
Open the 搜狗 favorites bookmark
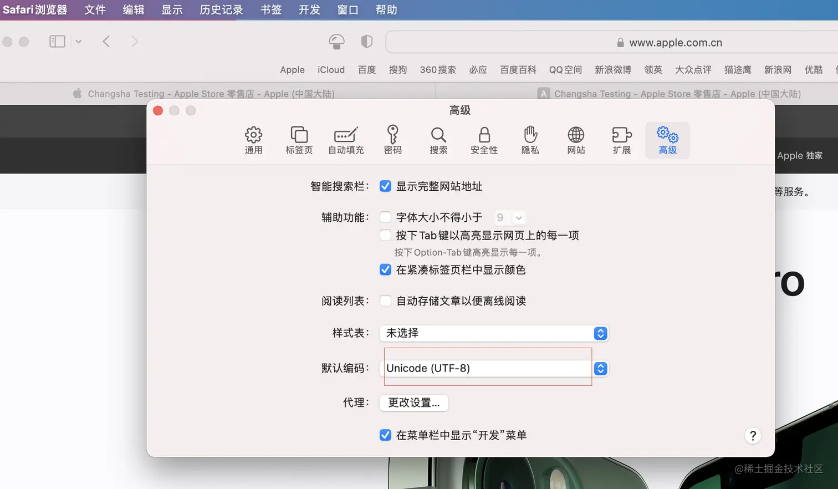398,70
